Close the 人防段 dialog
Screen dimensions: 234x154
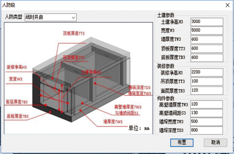227,5
